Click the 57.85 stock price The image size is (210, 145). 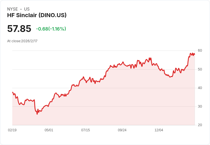tap(19, 29)
